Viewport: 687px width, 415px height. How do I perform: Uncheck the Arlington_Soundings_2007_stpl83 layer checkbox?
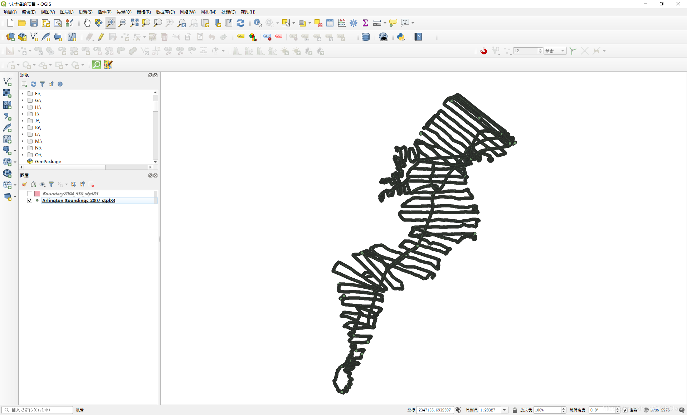pyautogui.click(x=30, y=200)
